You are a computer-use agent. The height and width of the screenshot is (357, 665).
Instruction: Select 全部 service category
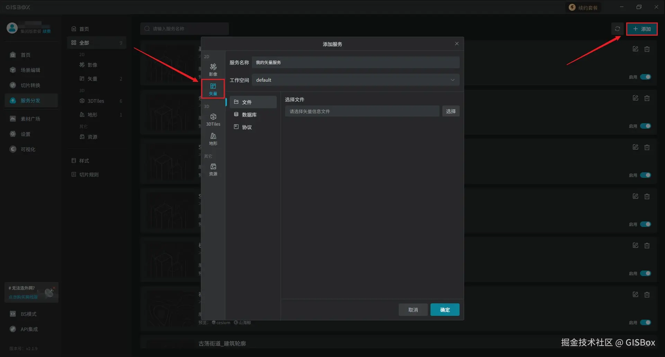tap(96, 43)
